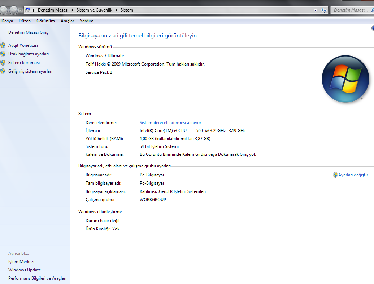374x284 pixels.
Task: Open Windows Update link
Action: pos(25,270)
